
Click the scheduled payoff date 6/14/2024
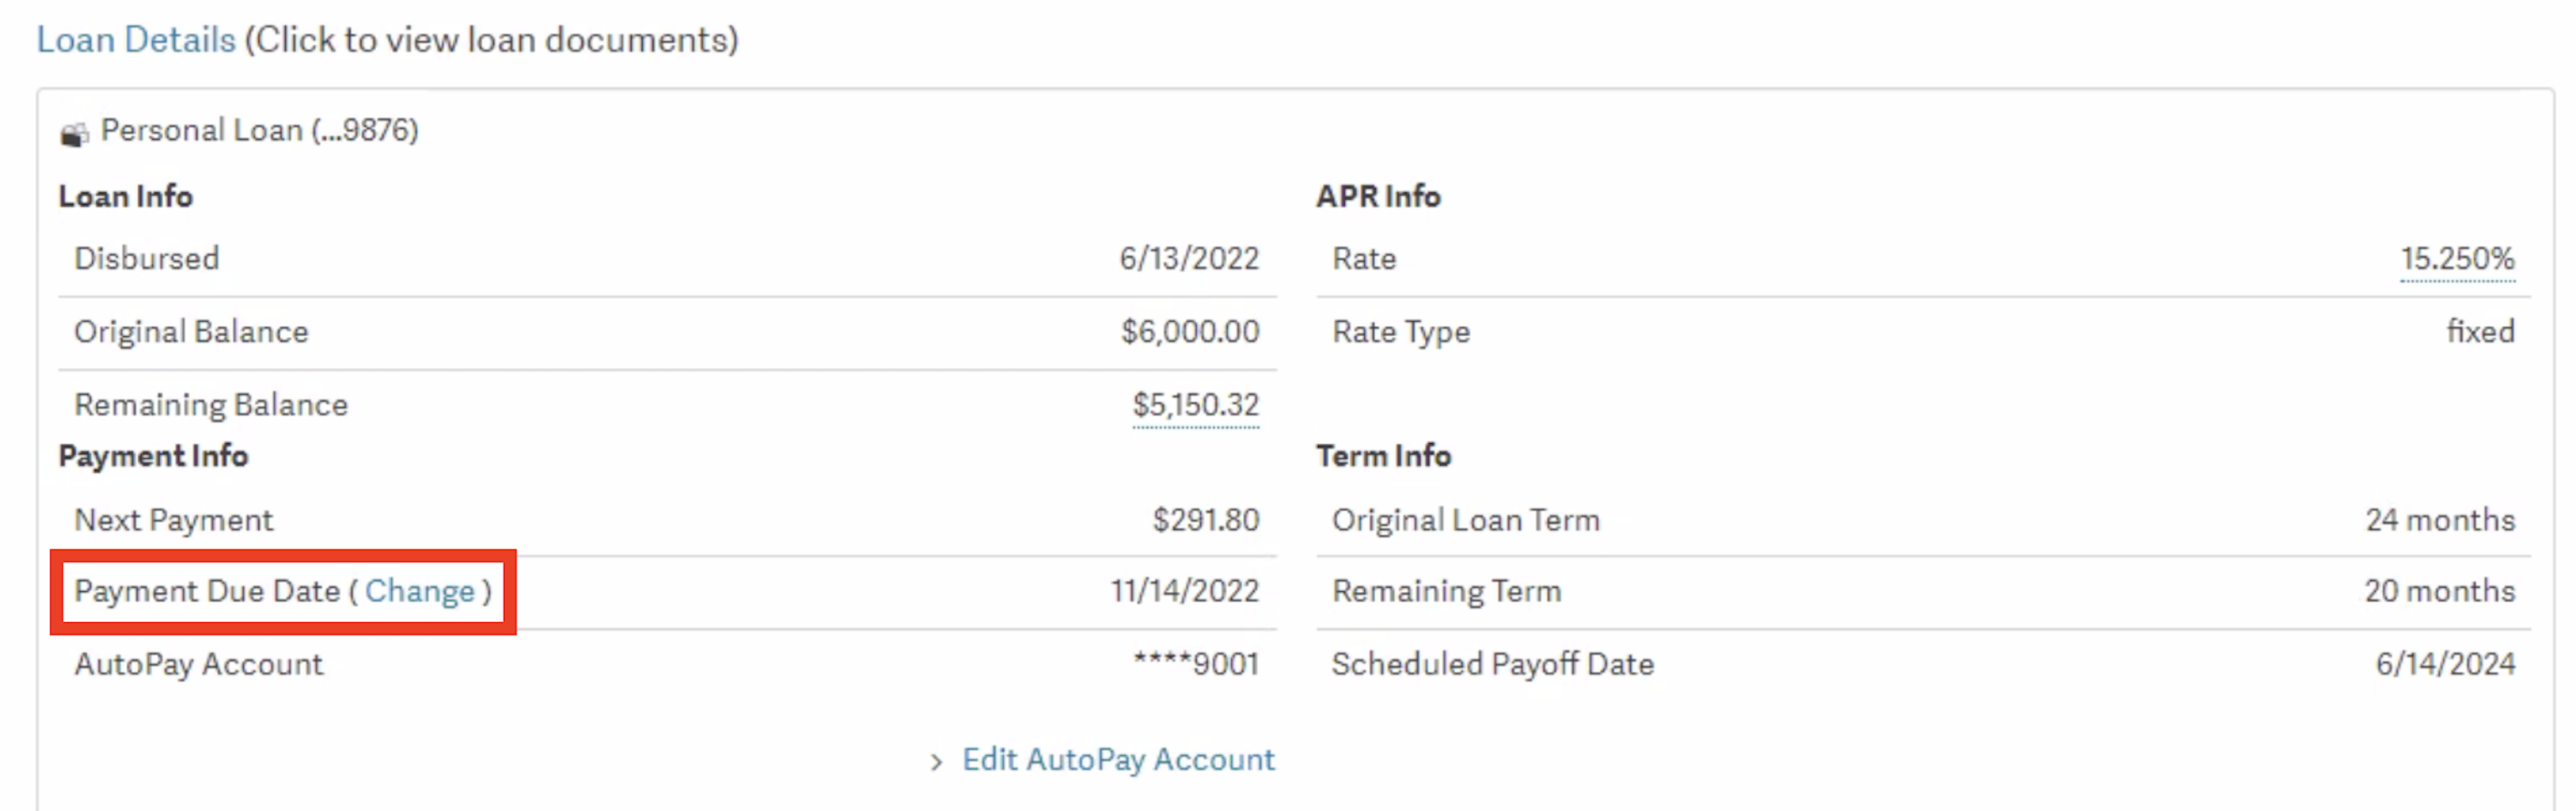[x=2445, y=664]
